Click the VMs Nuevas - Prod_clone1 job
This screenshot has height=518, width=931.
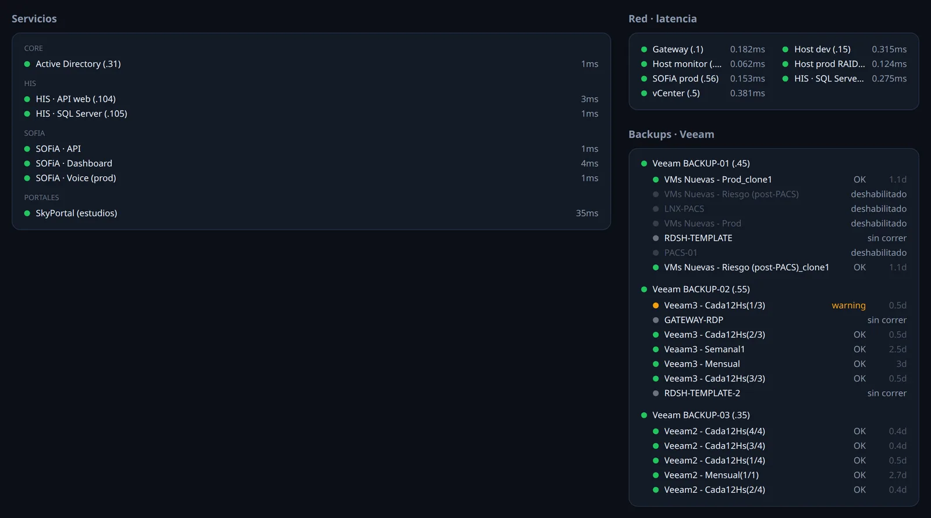click(x=780, y=180)
